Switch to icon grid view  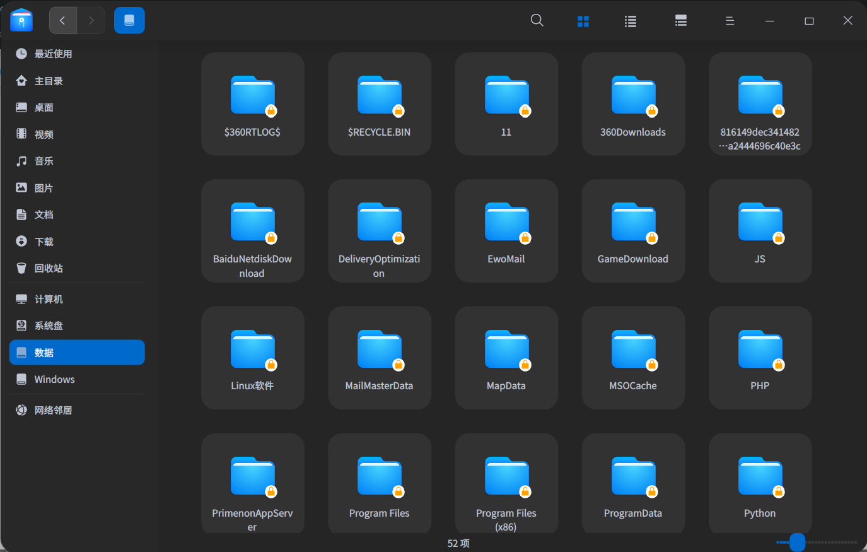click(583, 21)
